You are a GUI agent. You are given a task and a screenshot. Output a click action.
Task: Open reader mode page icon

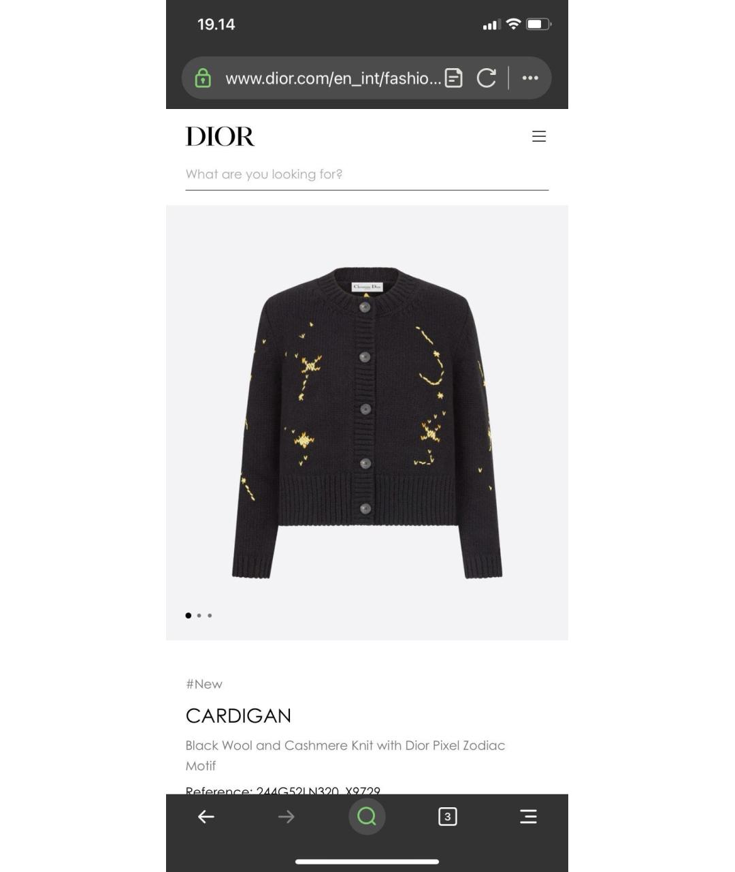click(453, 78)
